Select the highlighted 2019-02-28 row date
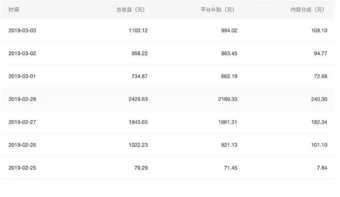The width and height of the screenshot is (340, 197). pos(22,99)
